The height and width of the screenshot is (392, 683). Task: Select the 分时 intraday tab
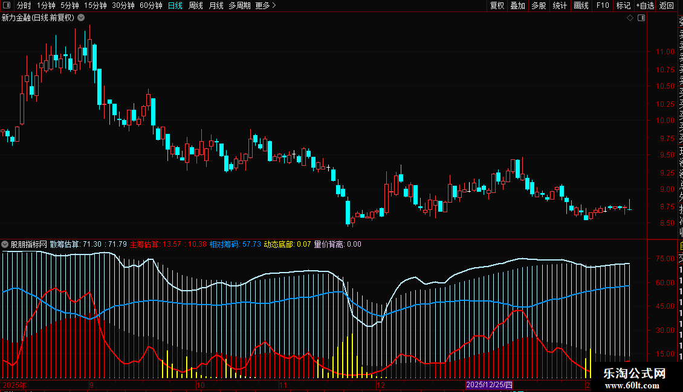24,6
